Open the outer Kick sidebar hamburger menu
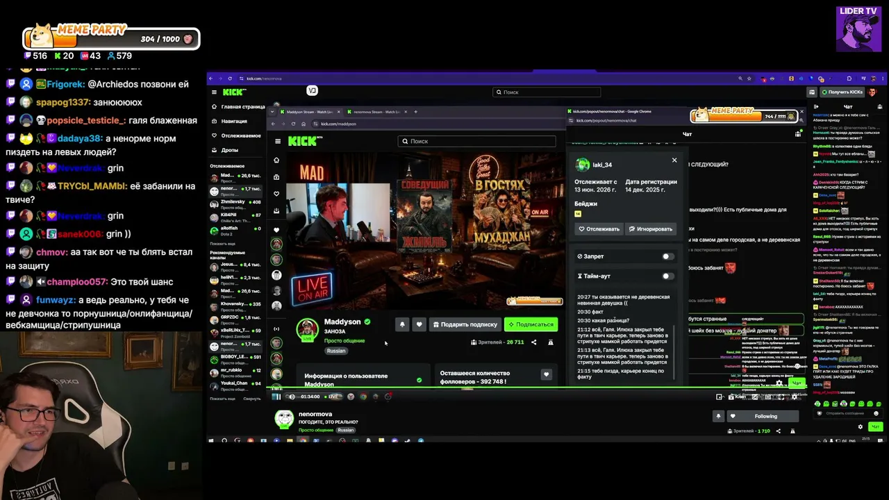The image size is (889, 500). tap(214, 92)
